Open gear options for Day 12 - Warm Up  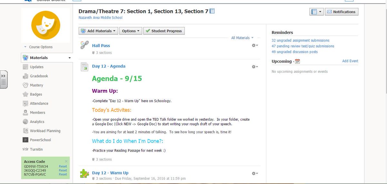pos(255,173)
